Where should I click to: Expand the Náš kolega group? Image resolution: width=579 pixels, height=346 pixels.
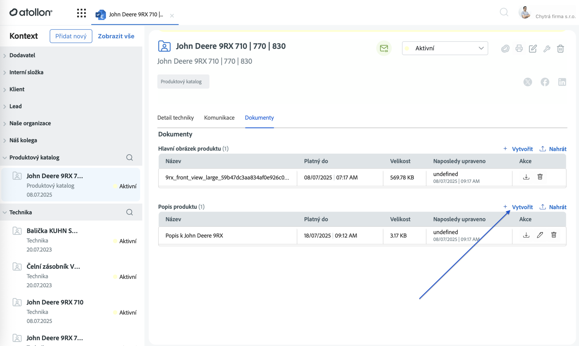coord(5,141)
